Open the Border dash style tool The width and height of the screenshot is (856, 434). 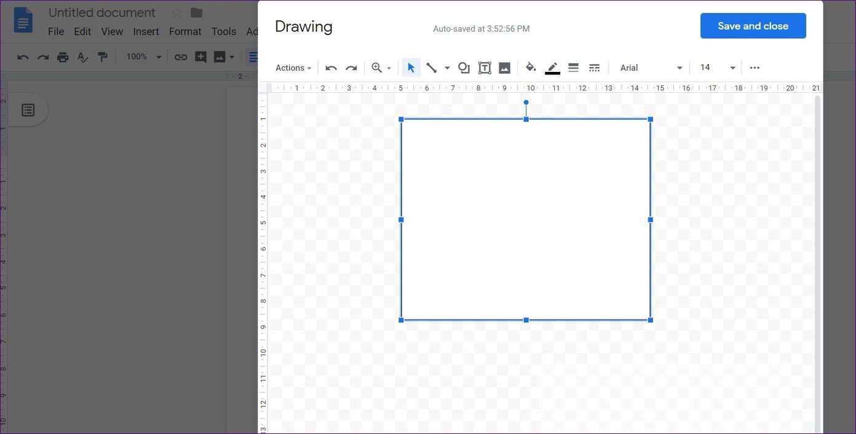(594, 68)
